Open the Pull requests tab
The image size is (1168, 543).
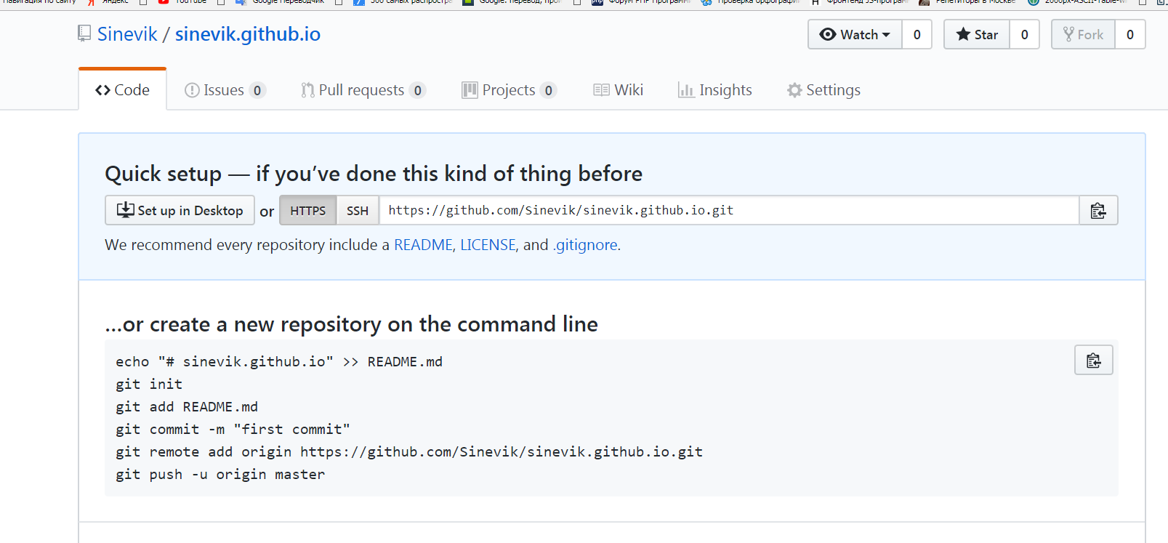click(x=363, y=90)
